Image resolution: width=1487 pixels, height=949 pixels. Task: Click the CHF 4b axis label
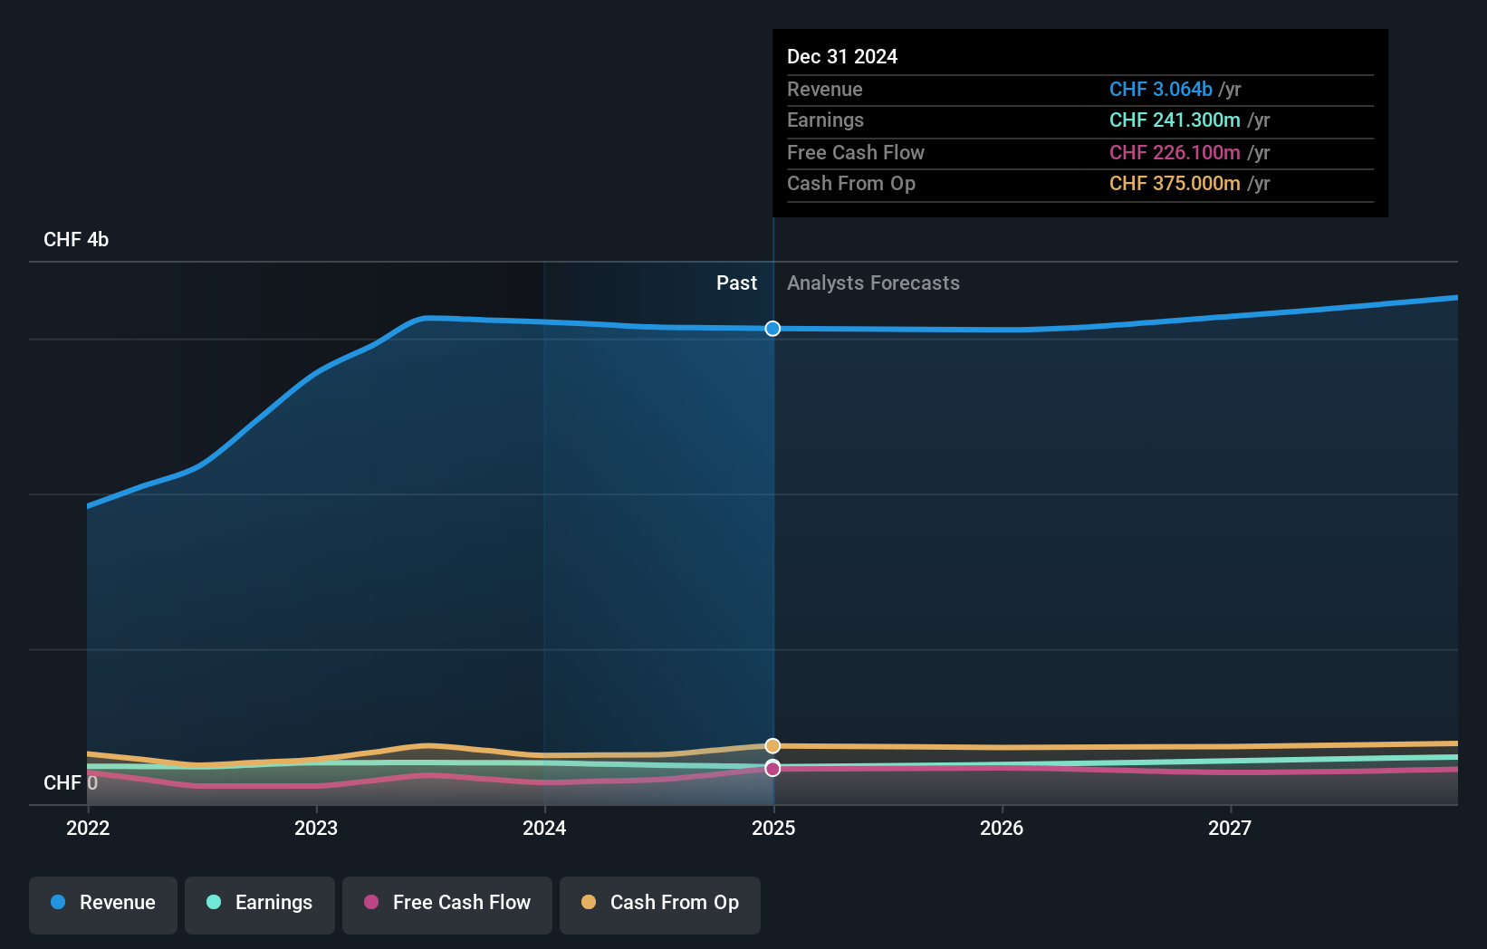click(x=76, y=239)
